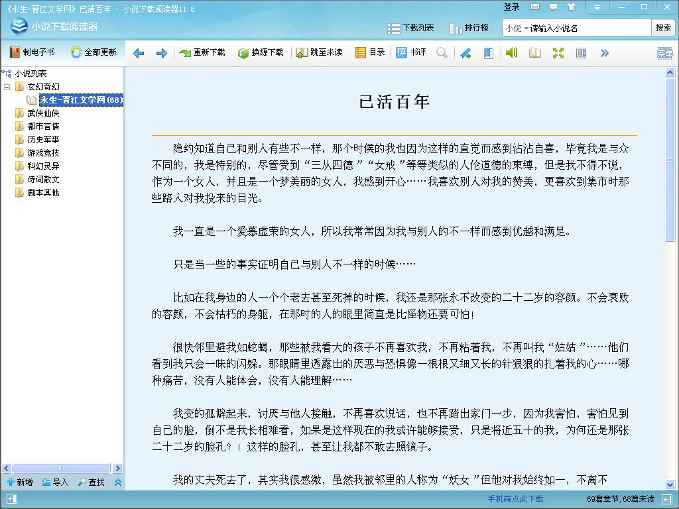The width and height of the screenshot is (679, 509).
Task: Click the mail envelope icon in title bar
Action: (x=535, y=7)
